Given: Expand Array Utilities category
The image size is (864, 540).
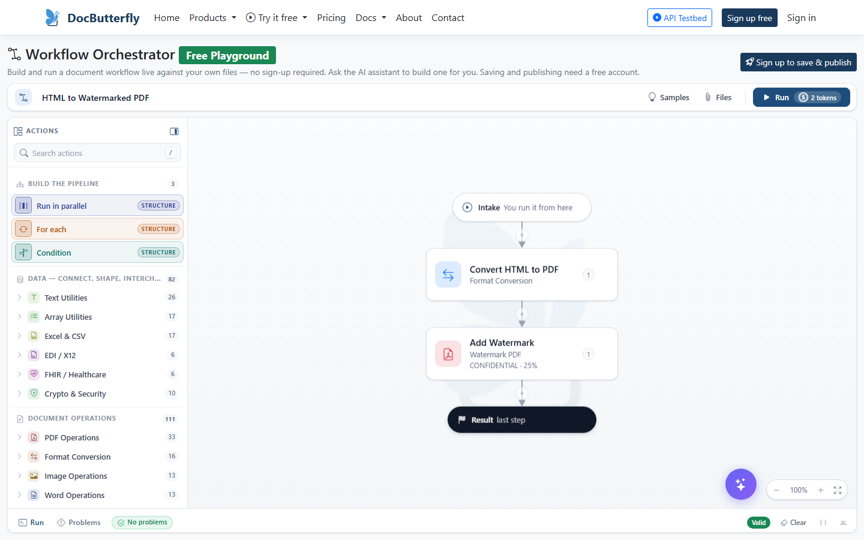Looking at the screenshot, I should point(97,317).
